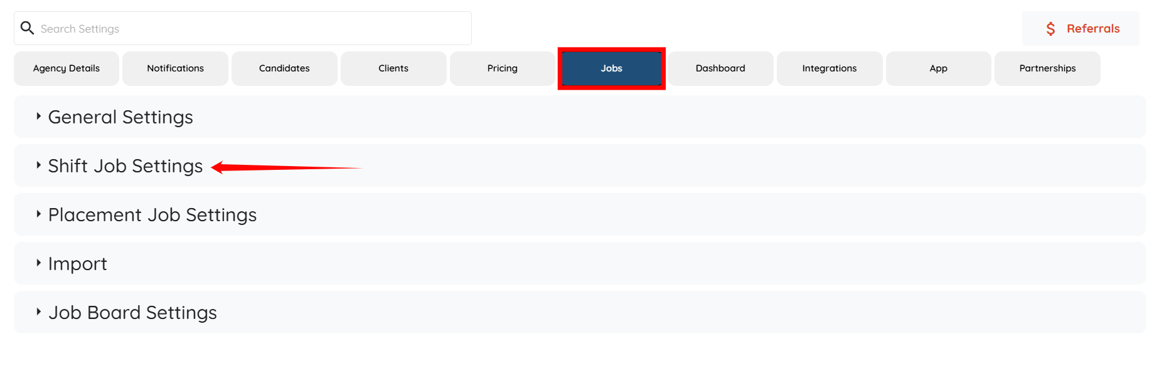Expand the Import section triangle

38,263
